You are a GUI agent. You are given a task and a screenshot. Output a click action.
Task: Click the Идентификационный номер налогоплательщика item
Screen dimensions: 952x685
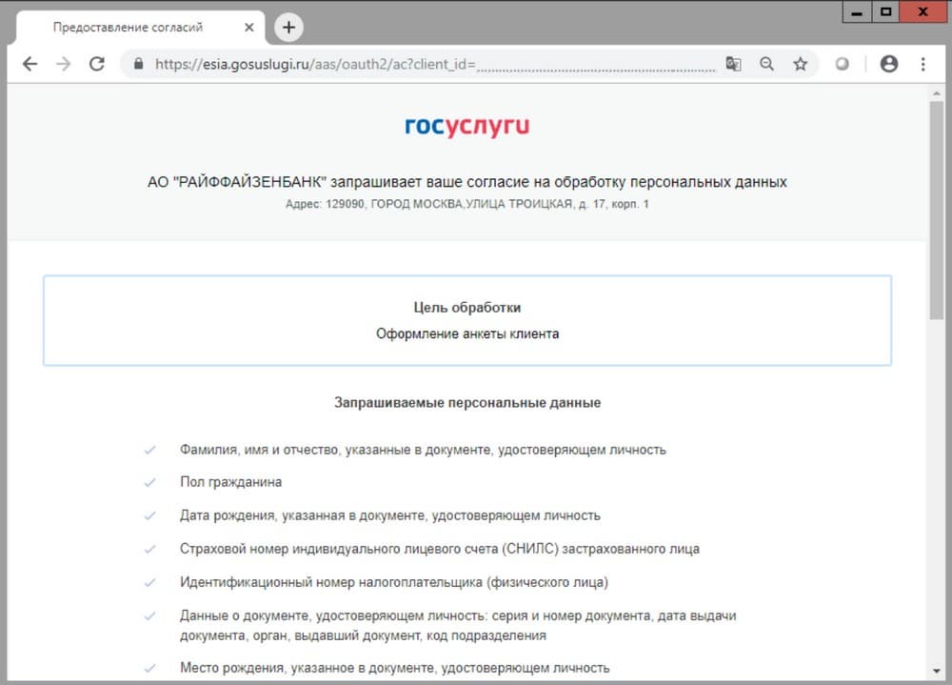(394, 582)
